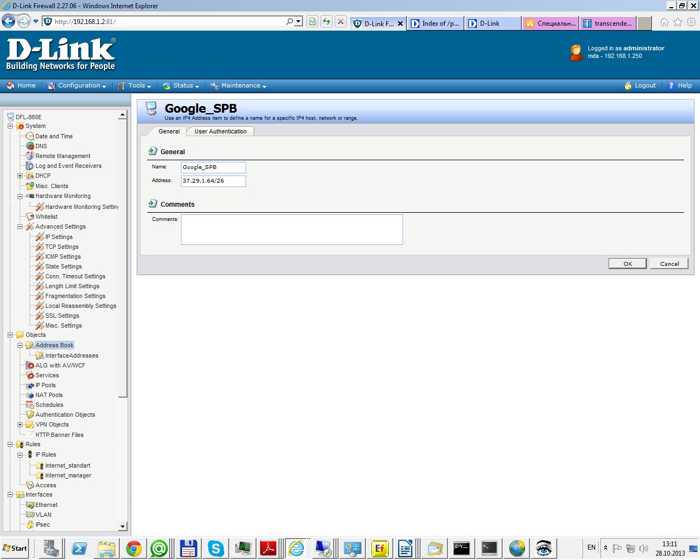This screenshot has width=700, height=560.
Task: Collapse the Rules tree node
Action: [x=10, y=445]
